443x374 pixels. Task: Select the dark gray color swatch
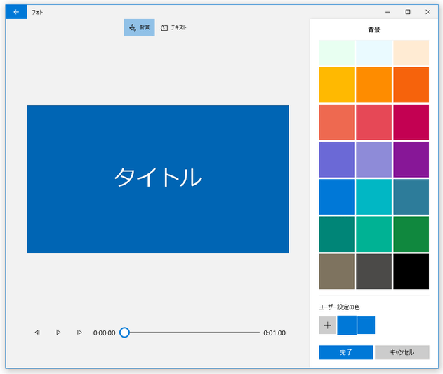coord(373,272)
